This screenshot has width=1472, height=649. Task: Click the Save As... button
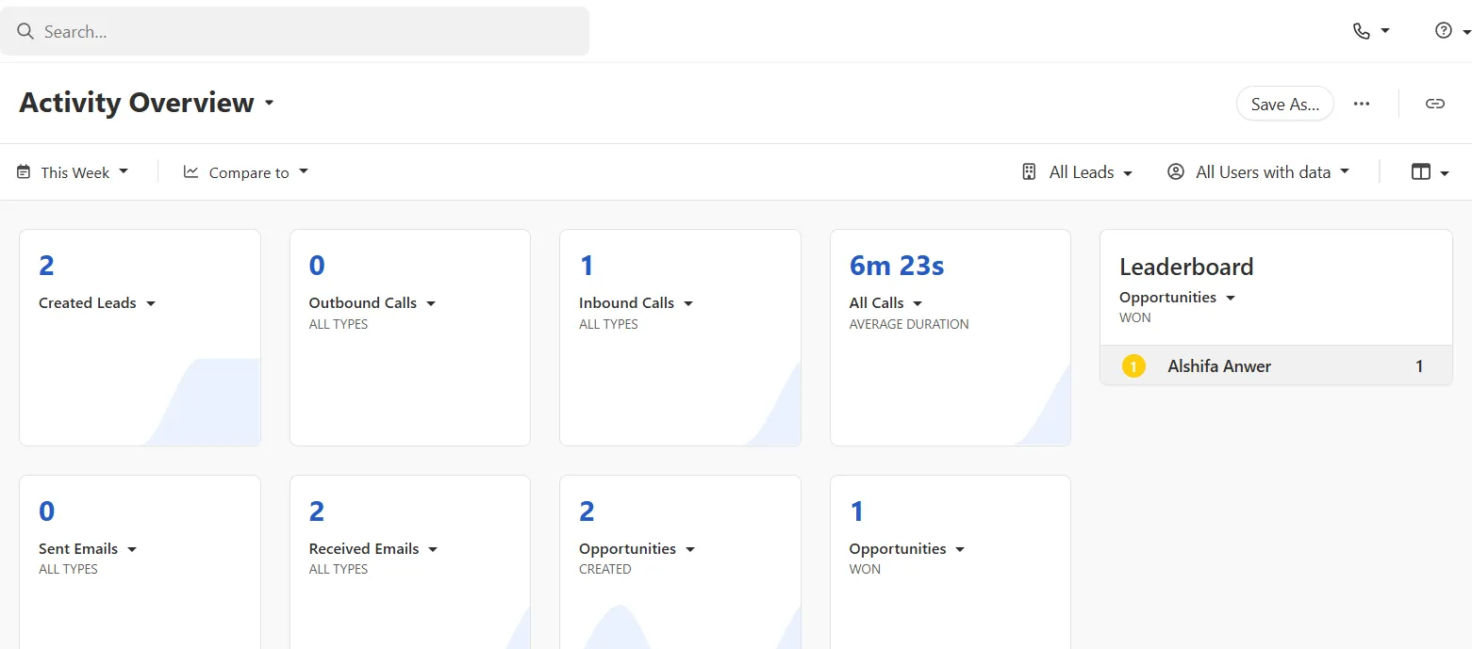(x=1284, y=104)
